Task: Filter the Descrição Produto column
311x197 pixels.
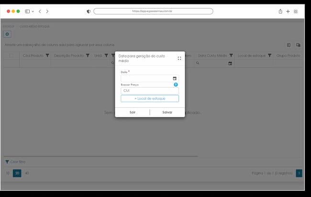Action: coord(88,56)
